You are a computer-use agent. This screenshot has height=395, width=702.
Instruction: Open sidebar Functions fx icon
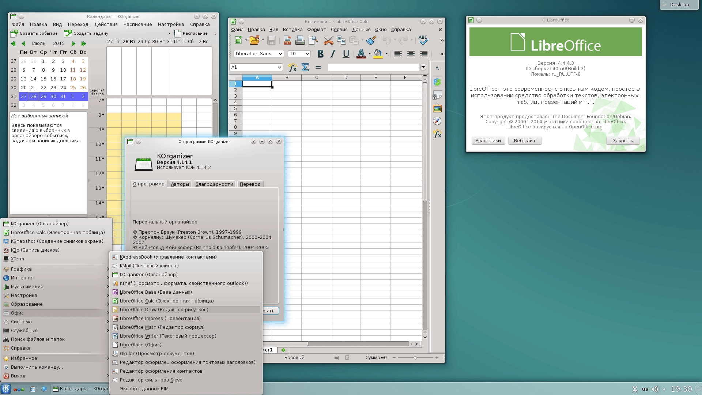pyautogui.click(x=437, y=134)
